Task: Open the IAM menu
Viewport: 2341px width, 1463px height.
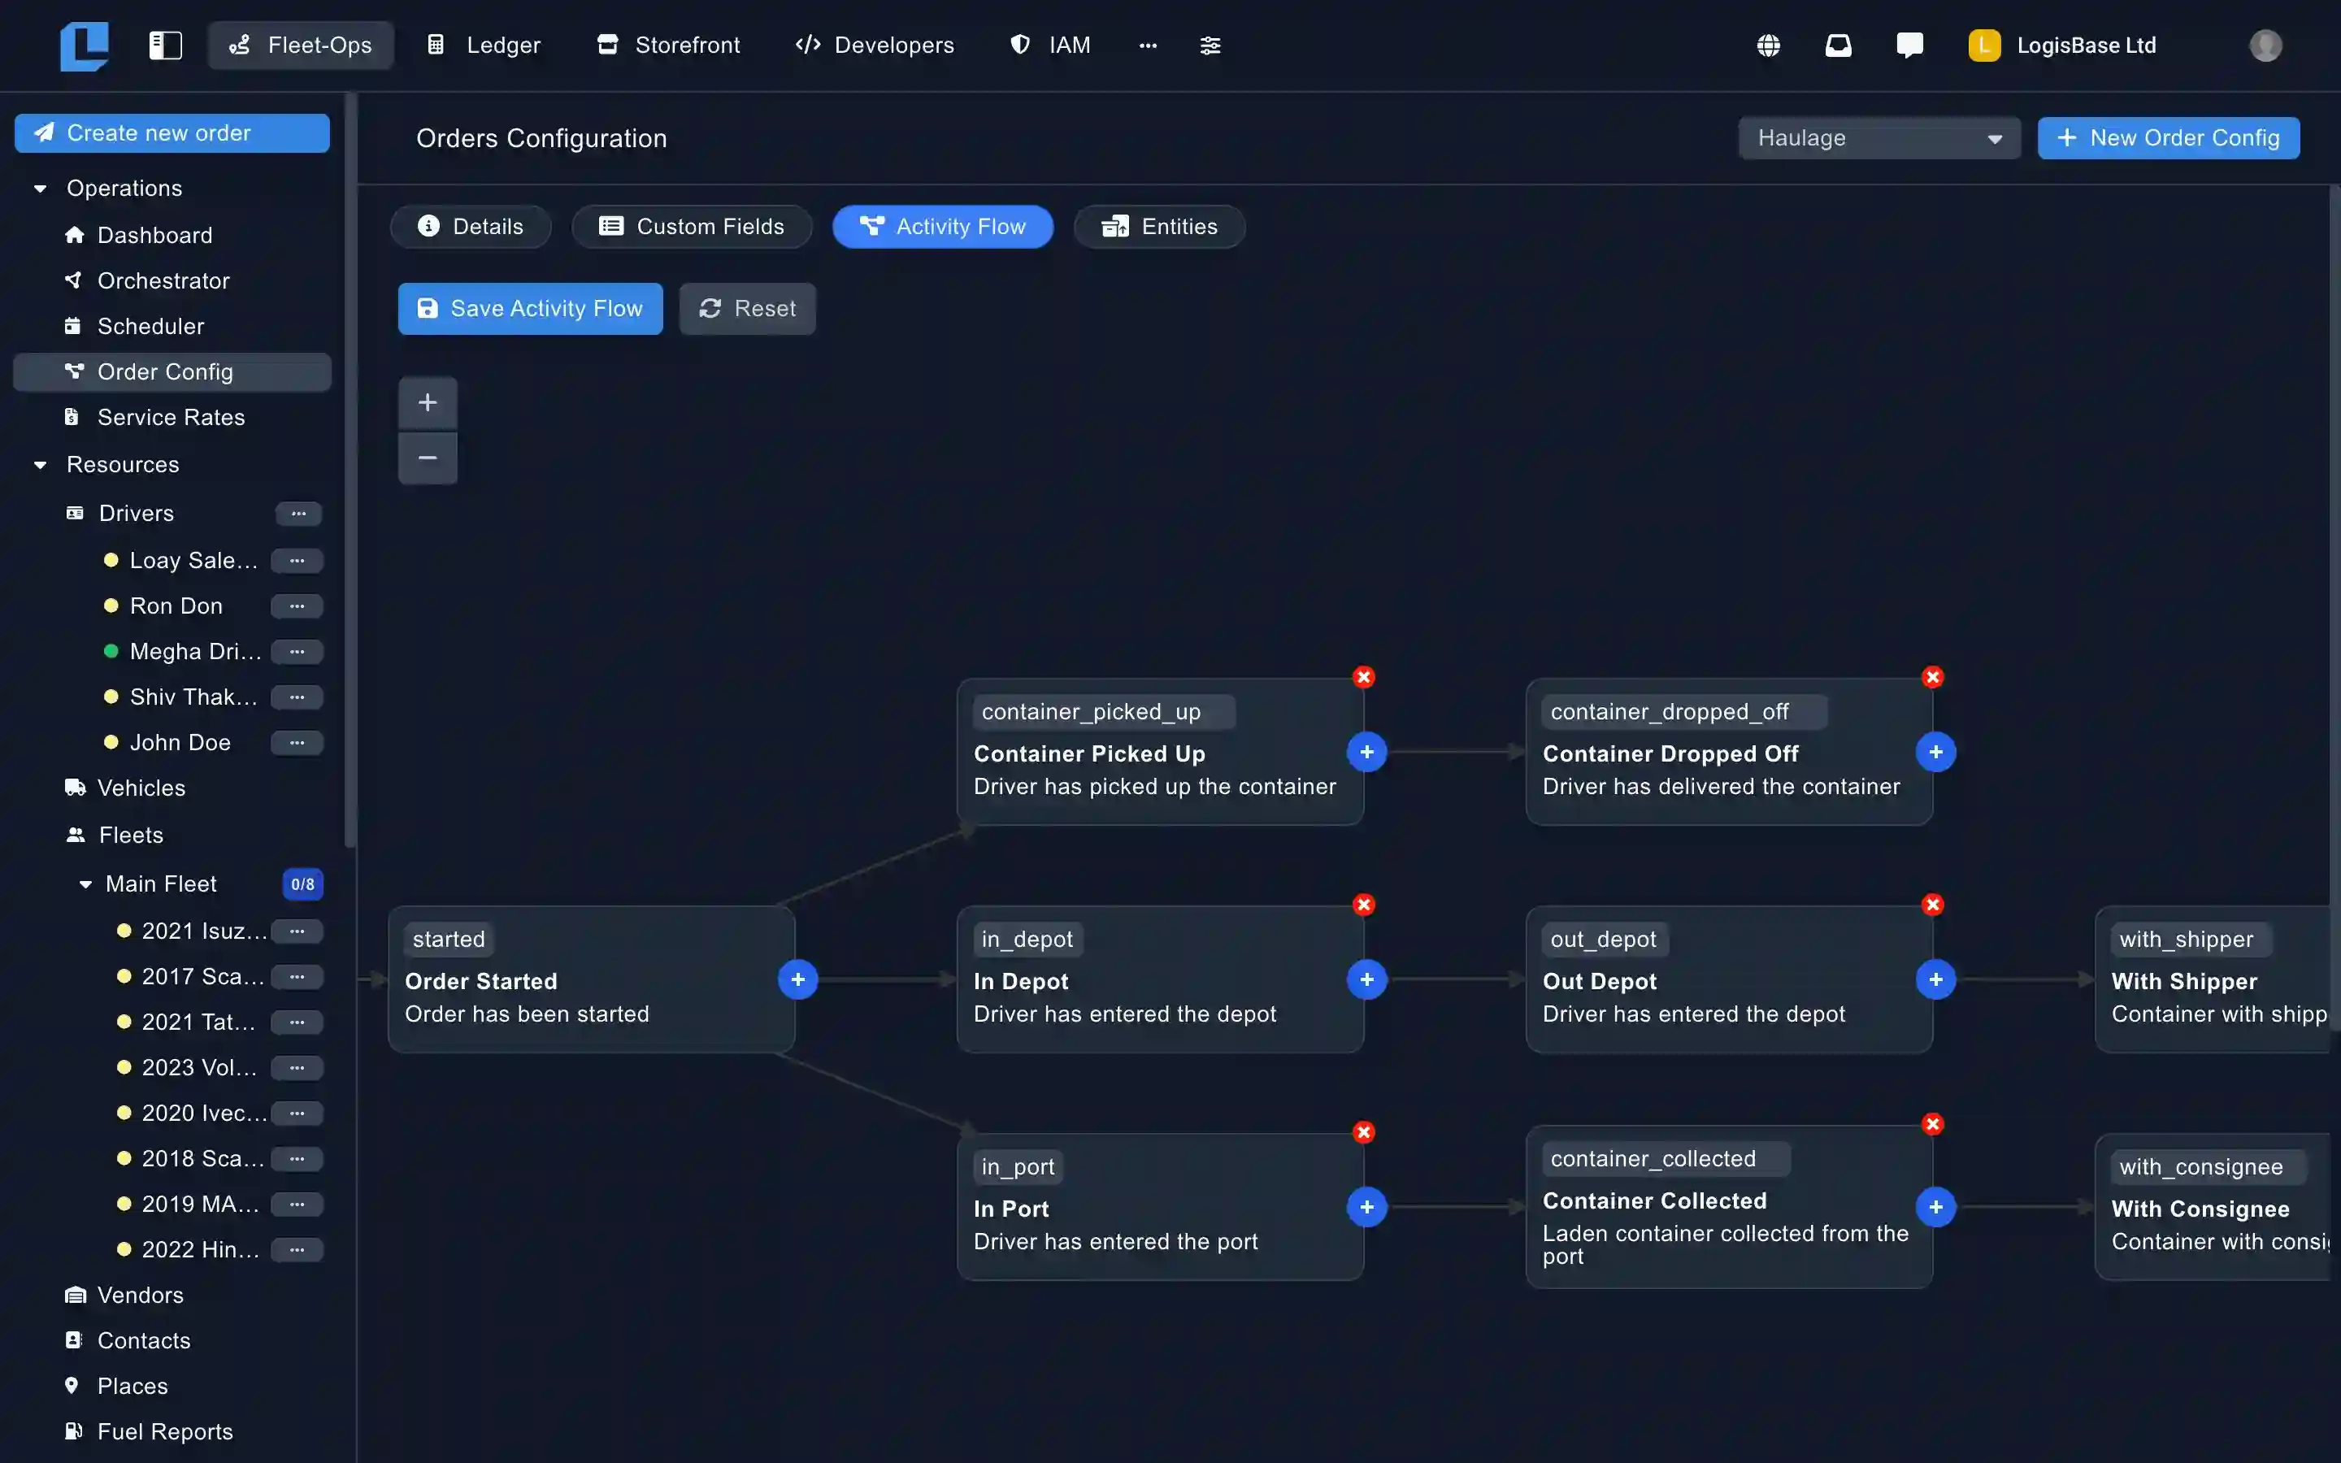Action: coord(1050,46)
